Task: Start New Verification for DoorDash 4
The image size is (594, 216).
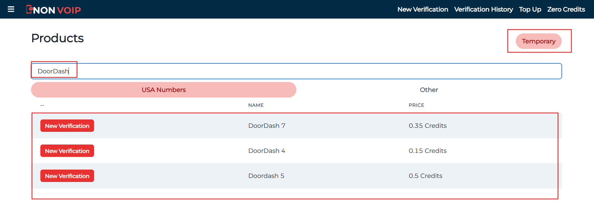Action: 67,151
